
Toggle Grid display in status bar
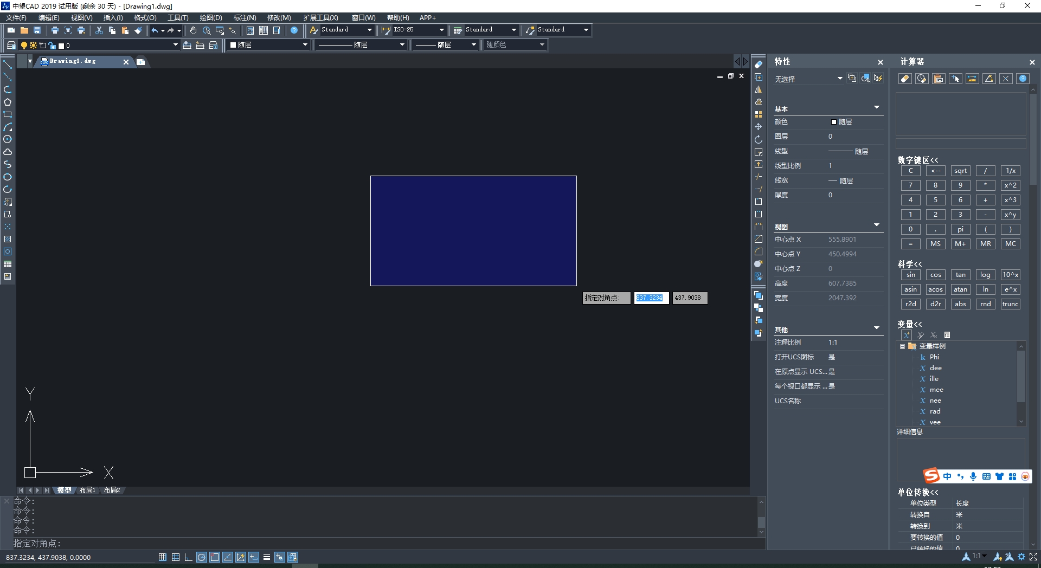pos(176,557)
